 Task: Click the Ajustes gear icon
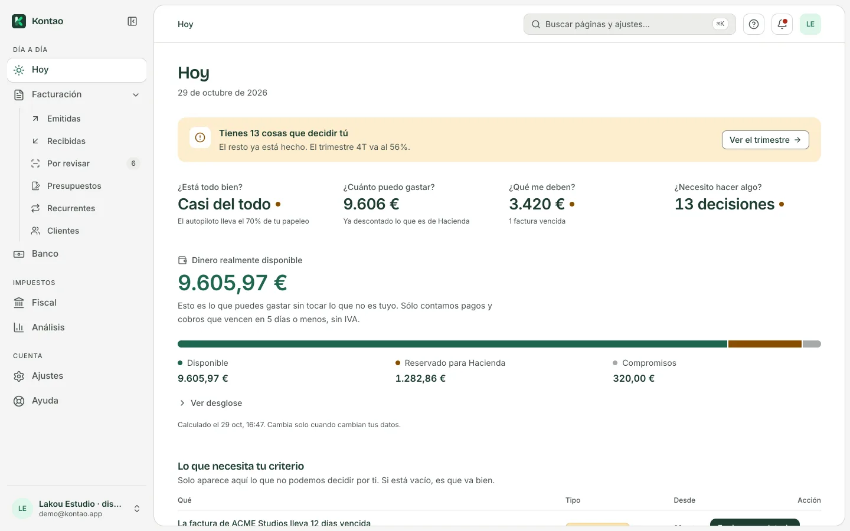[19, 376]
